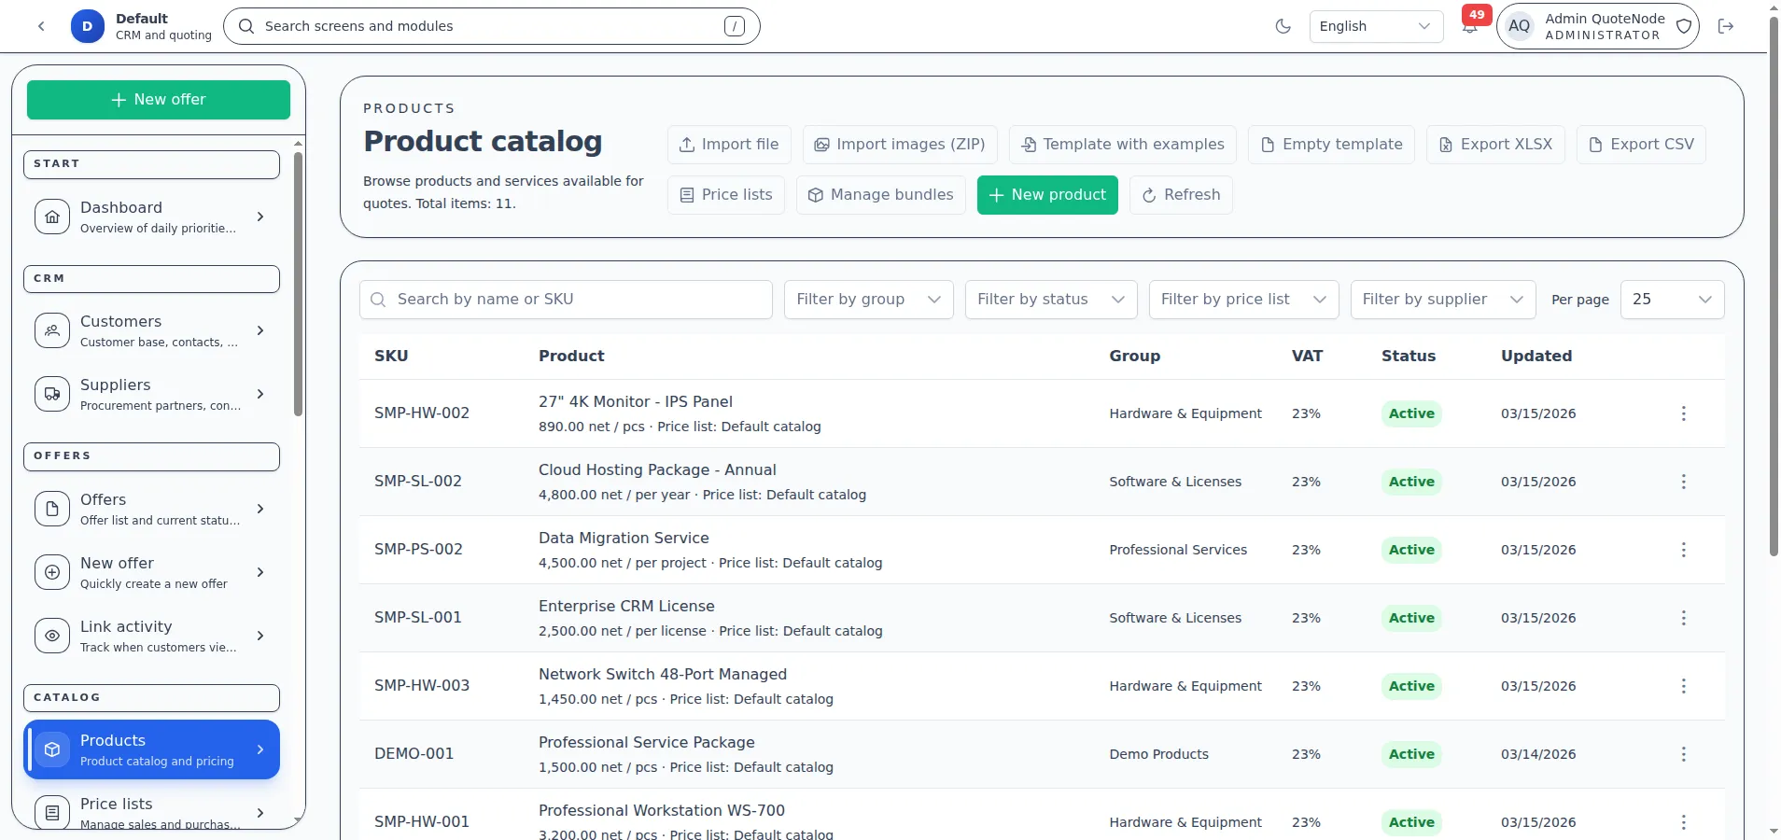
Task: Click the shield icon beside the admin name
Action: 1682,26
